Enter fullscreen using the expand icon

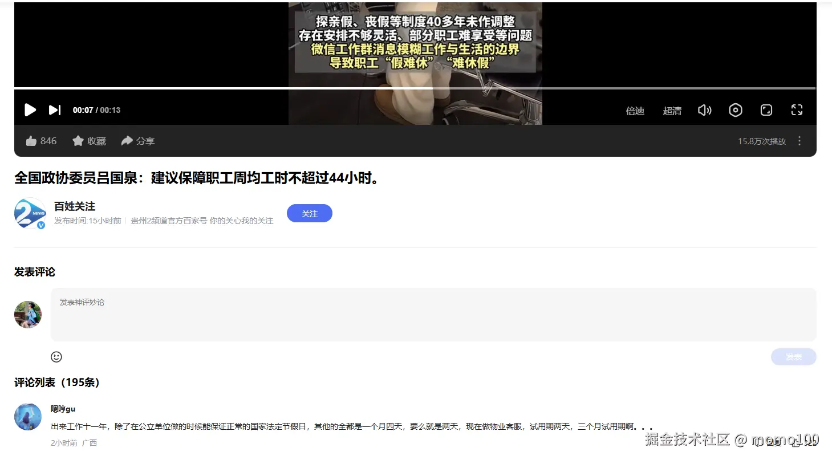[797, 109]
